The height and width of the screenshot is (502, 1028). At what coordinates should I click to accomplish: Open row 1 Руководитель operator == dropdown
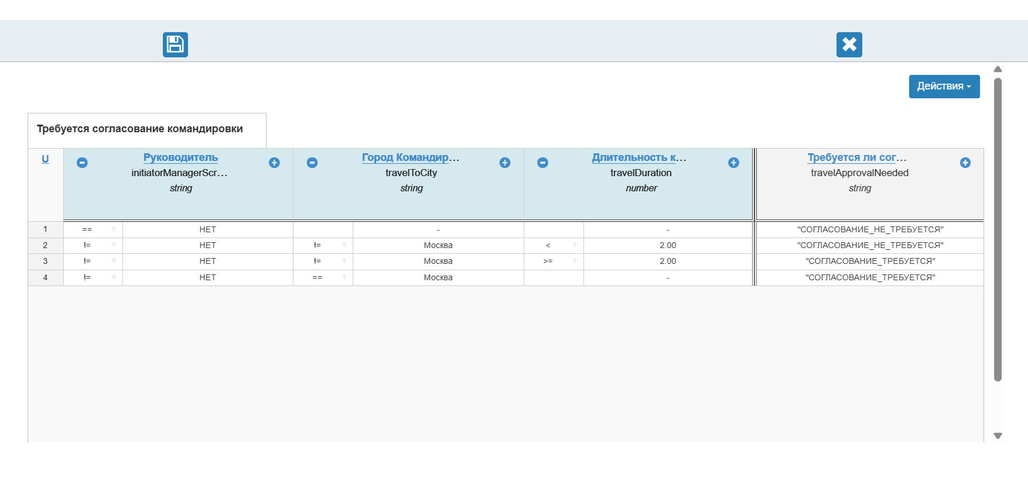(93, 229)
